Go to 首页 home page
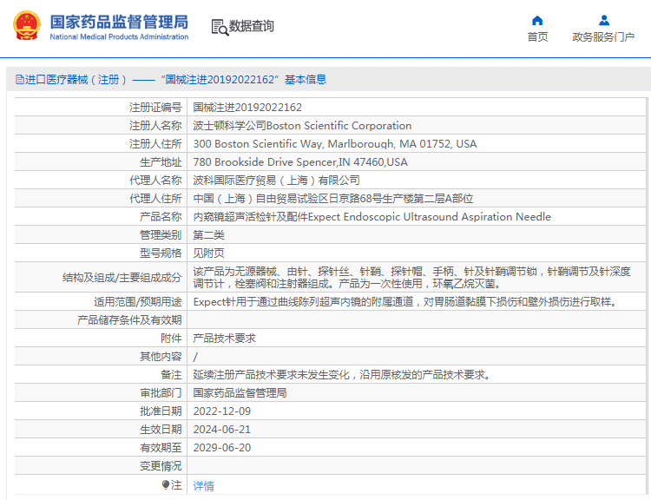Screen dimensions: 651x500 coord(537,37)
